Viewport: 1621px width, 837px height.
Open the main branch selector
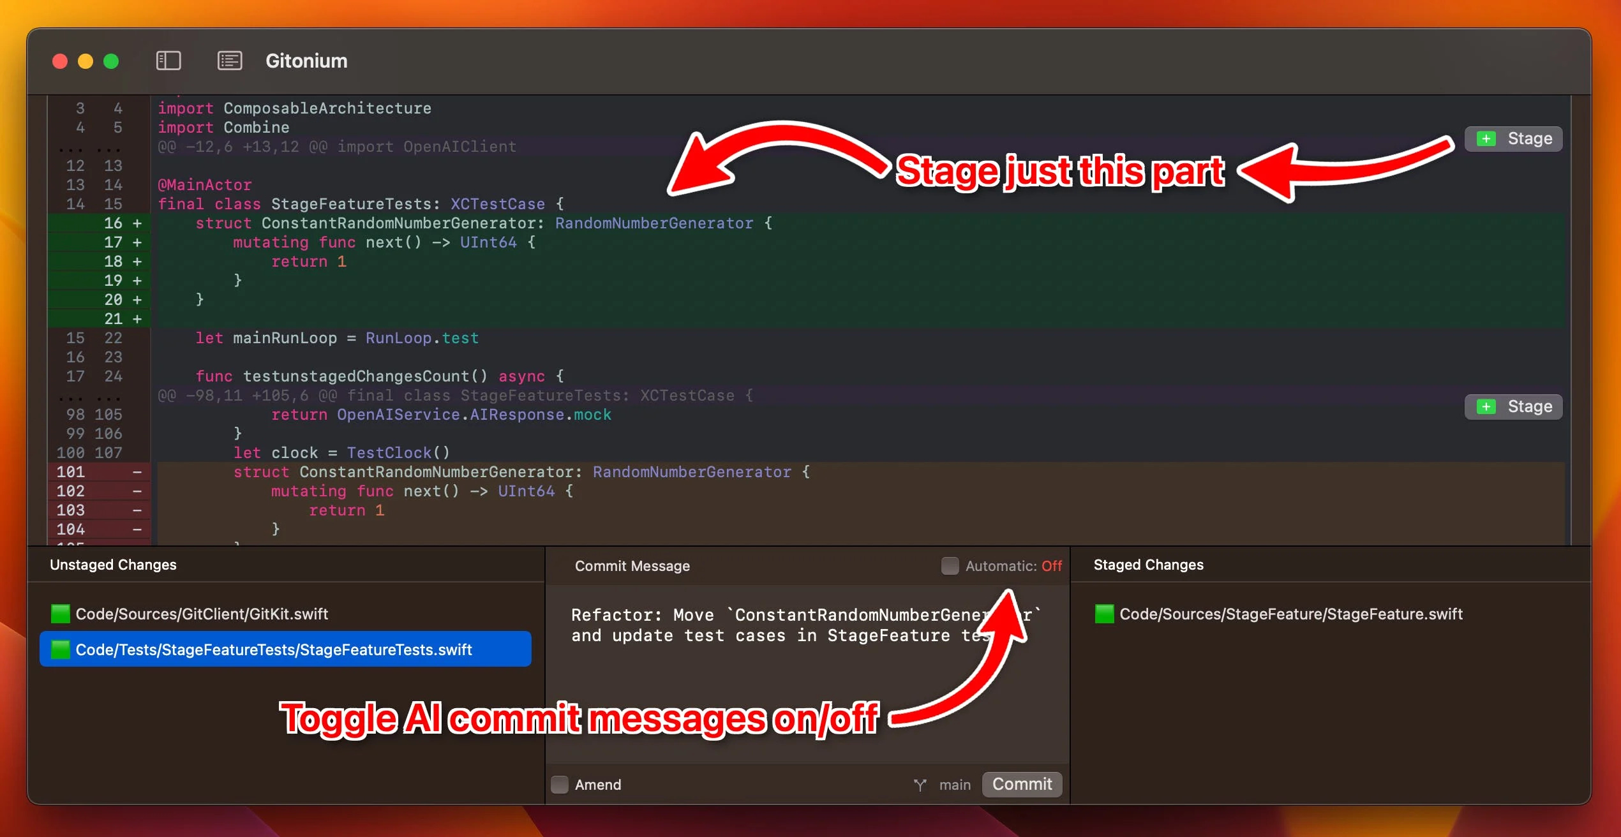pyautogui.click(x=954, y=785)
